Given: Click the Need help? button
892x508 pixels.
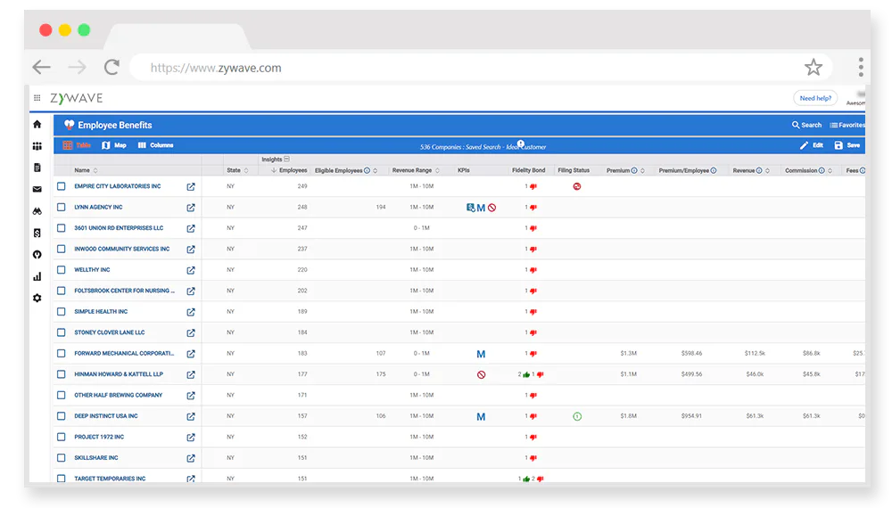Looking at the screenshot, I should click(x=815, y=98).
